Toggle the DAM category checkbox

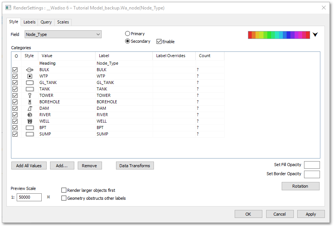[x=15, y=109]
